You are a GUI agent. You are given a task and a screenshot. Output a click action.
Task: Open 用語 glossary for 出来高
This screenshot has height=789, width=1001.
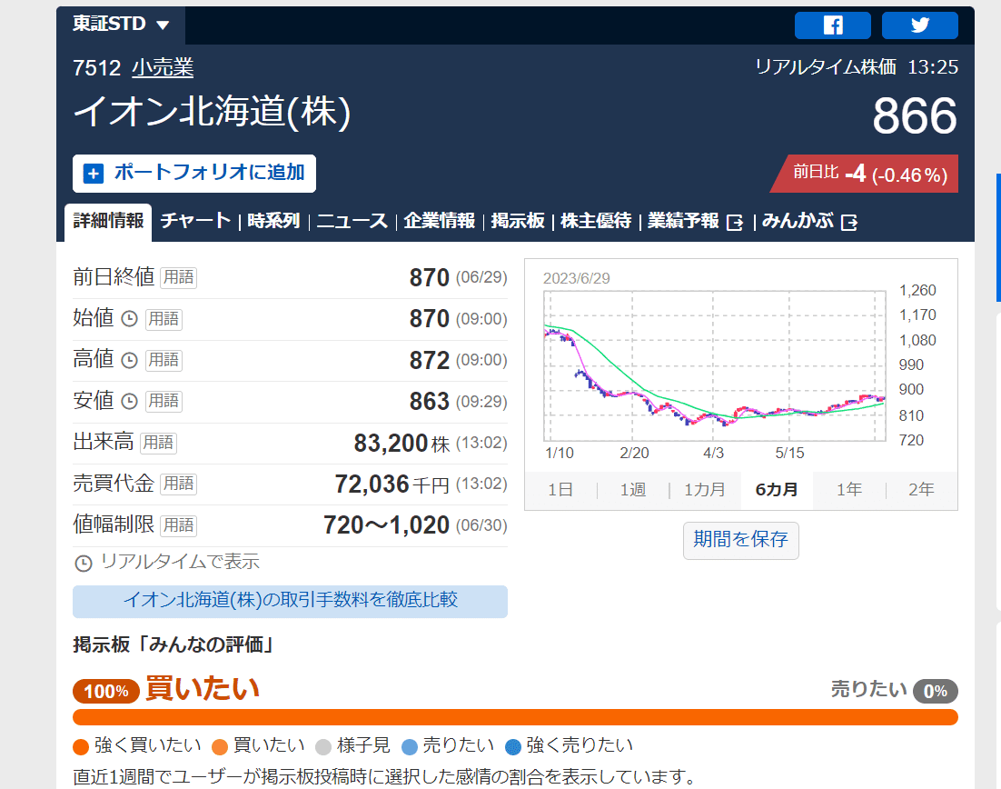click(x=158, y=443)
